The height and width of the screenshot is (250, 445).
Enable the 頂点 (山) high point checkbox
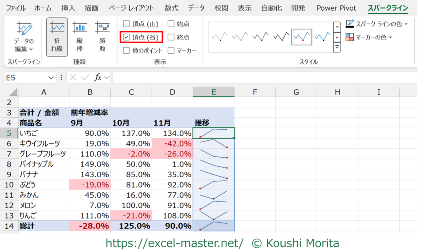point(127,24)
